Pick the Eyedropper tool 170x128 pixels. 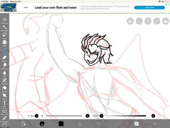(4, 119)
